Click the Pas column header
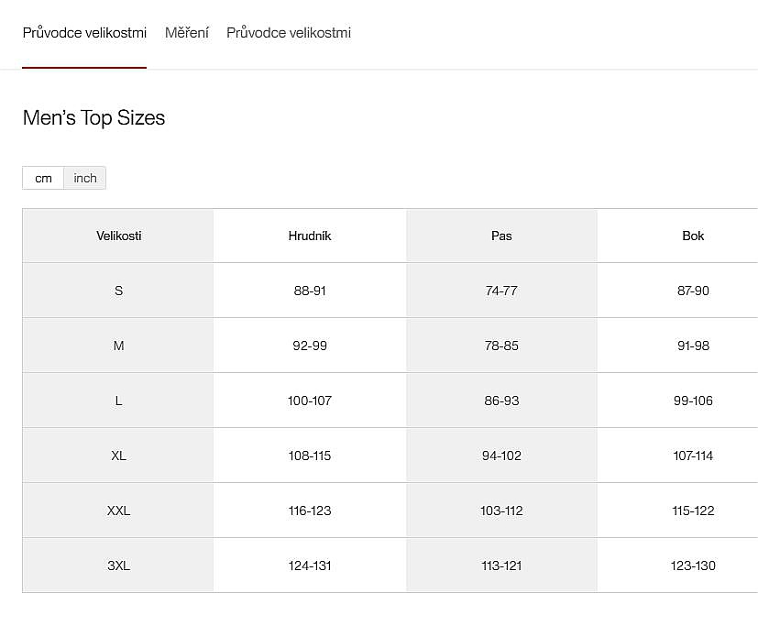The image size is (758, 626). (x=501, y=236)
